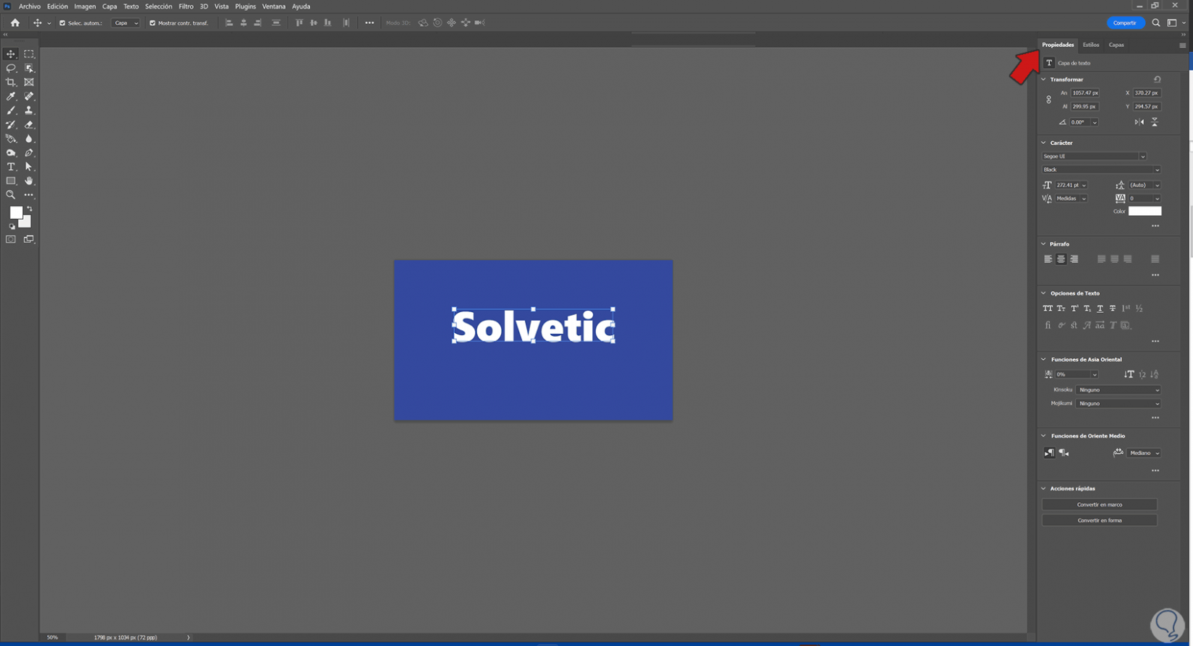Select the Blur tool

click(29, 139)
